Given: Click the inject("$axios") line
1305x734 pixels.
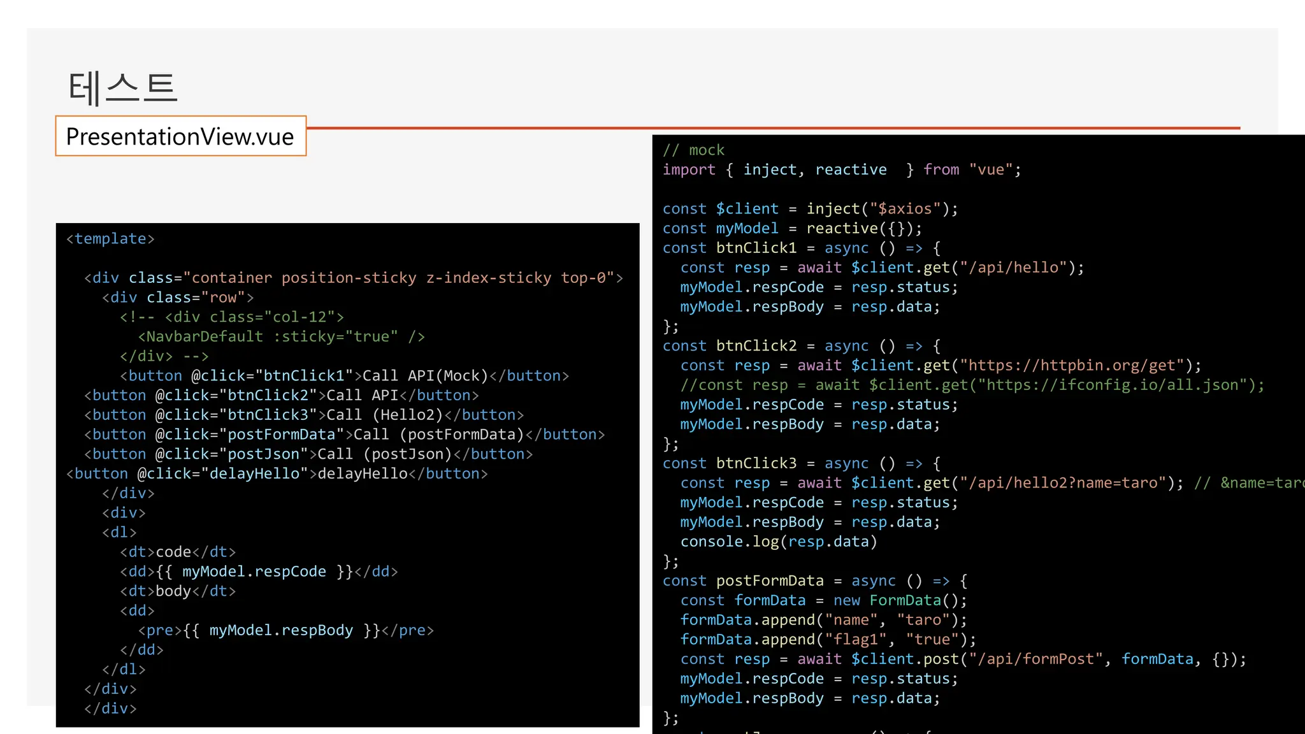Looking at the screenshot, I should 810,209.
